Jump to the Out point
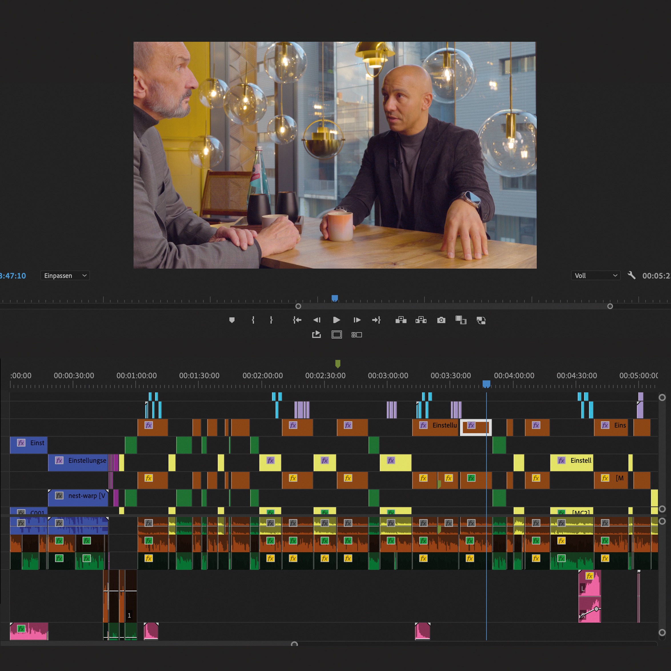Viewport: 671px width, 671px height. click(376, 320)
